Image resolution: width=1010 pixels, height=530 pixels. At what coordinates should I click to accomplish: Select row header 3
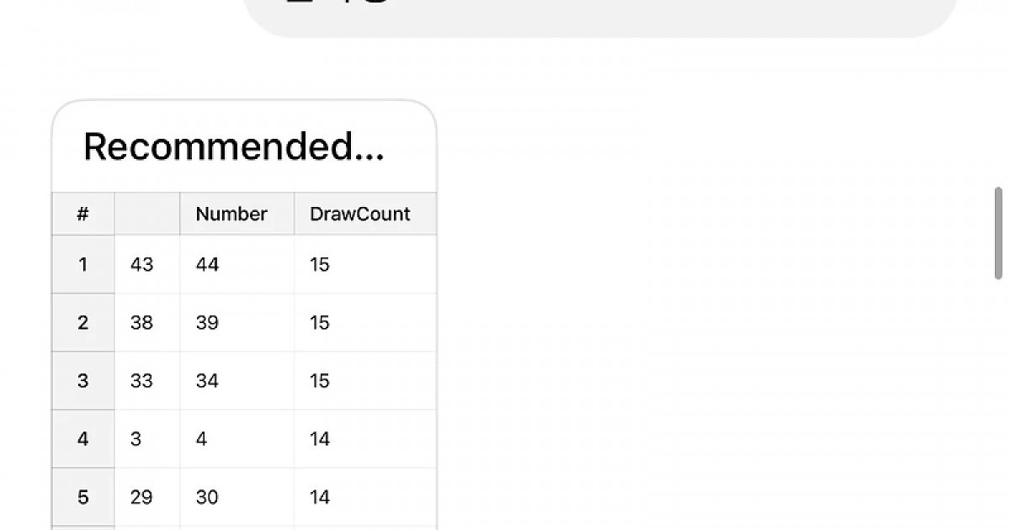82,381
